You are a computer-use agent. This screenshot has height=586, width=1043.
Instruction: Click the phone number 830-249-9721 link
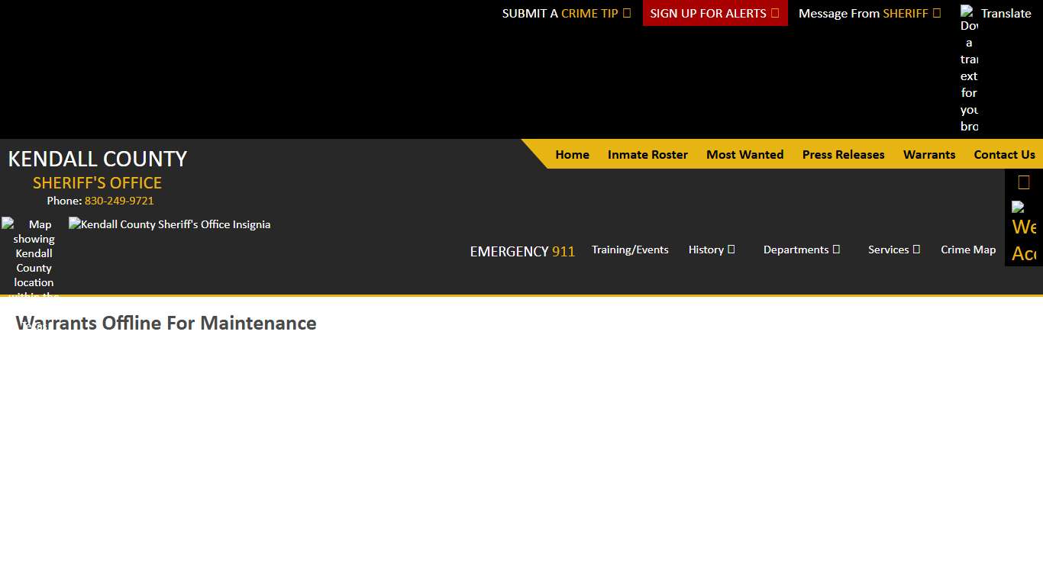point(119,201)
